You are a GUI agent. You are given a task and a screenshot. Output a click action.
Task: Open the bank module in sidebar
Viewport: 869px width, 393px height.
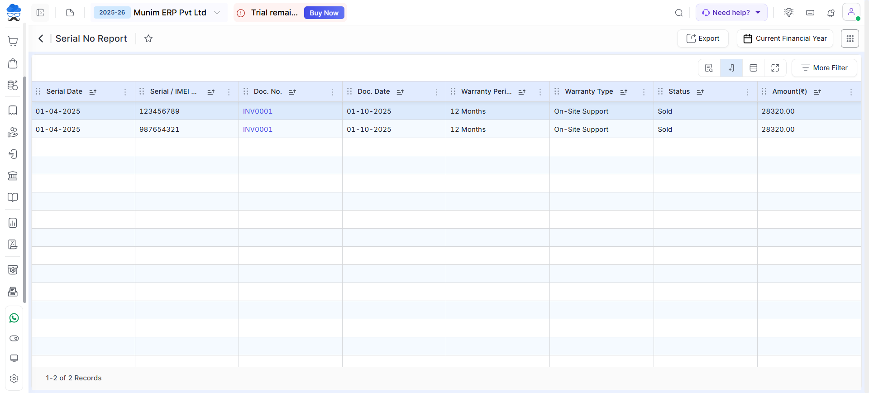click(x=13, y=176)
